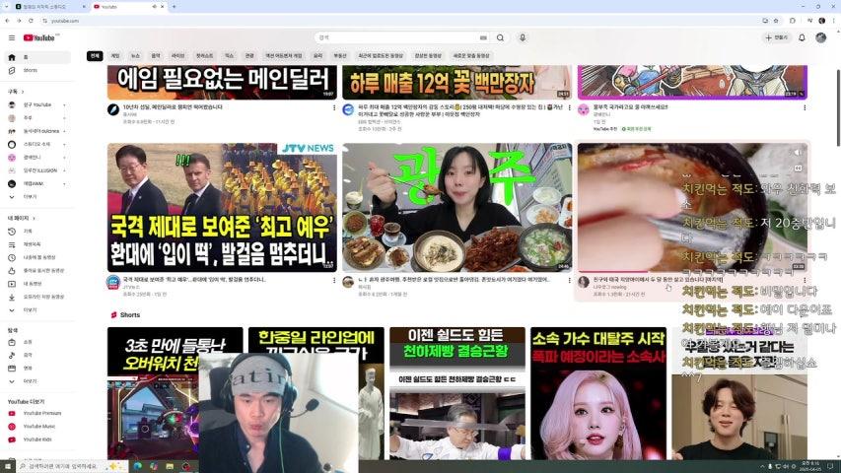Open File Explorer from taskbar

pos(170,466)
